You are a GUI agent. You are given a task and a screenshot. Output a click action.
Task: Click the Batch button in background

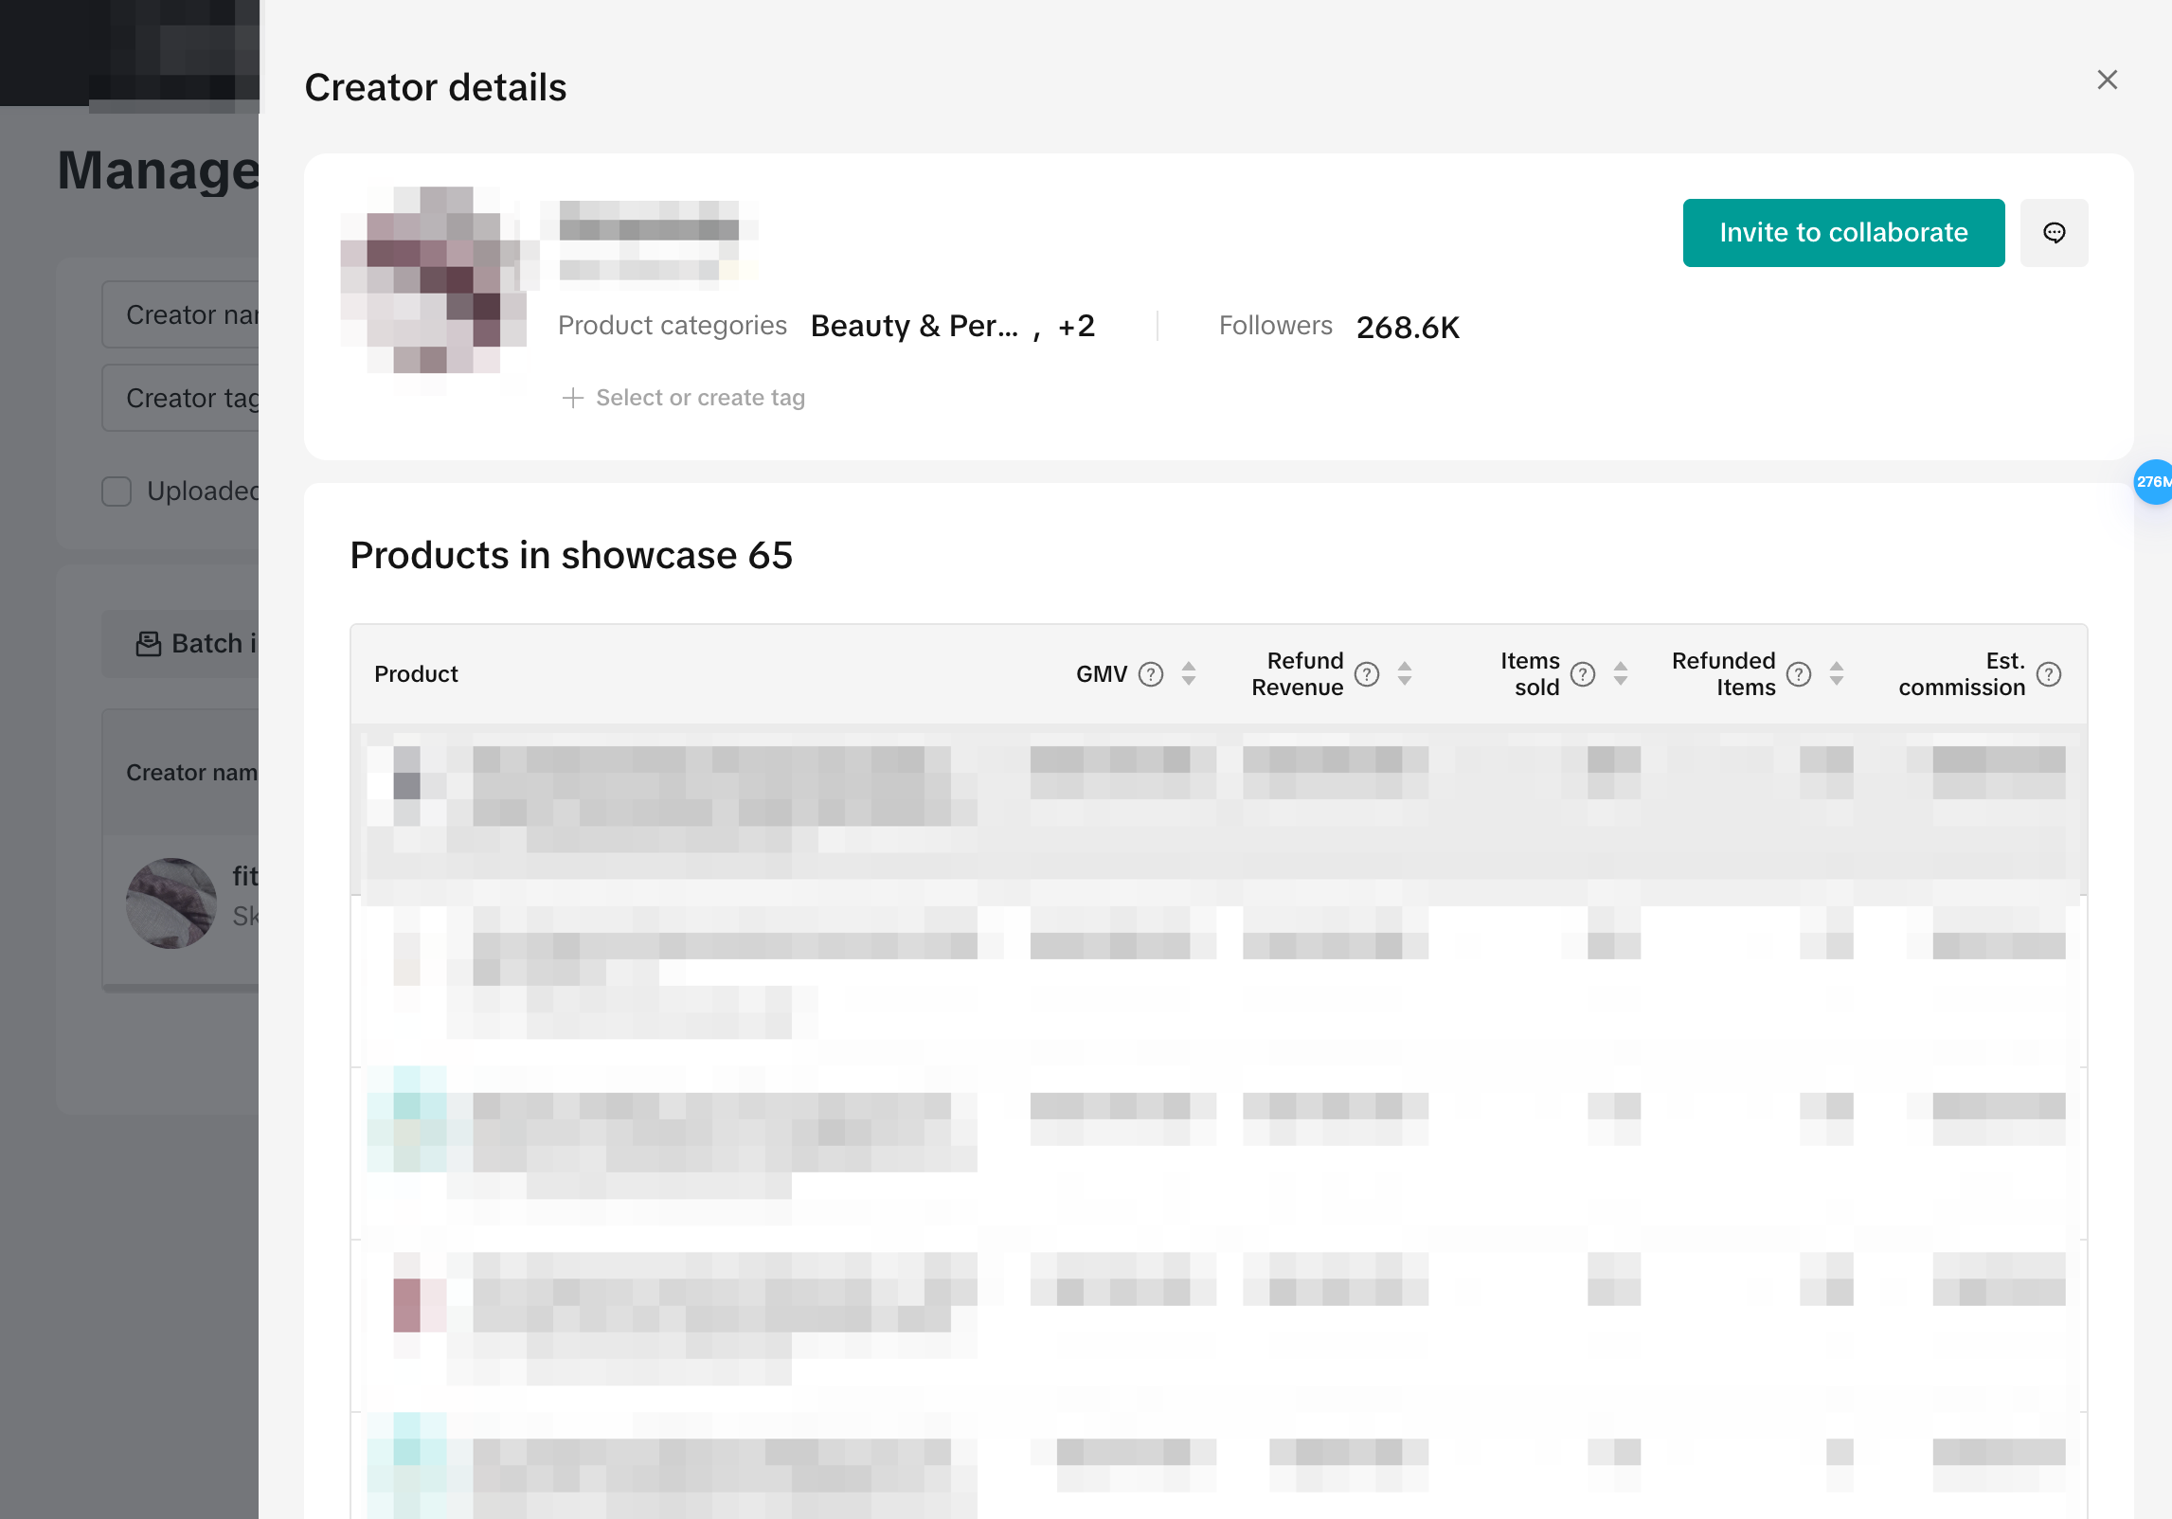197,644
